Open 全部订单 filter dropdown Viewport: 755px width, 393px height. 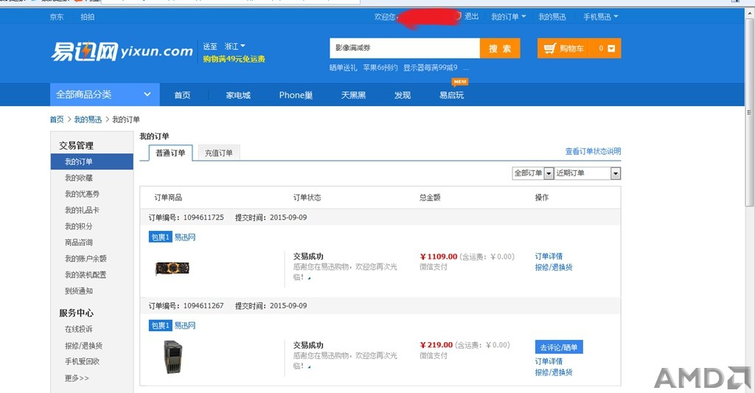(532, 173)
